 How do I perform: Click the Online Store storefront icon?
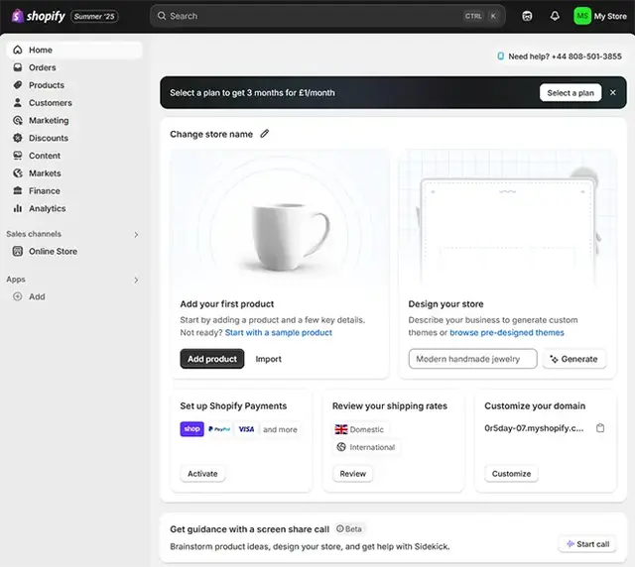tap(18, 252)
